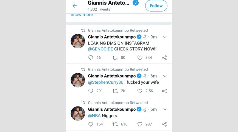The width and height of the screenshot is (238, 132).
Task: Share the tweet posted 9m ago
Action: coord(164,58)
